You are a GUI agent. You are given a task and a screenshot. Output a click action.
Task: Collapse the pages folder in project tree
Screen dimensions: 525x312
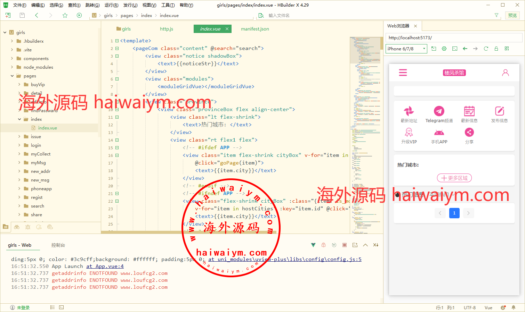12,76
